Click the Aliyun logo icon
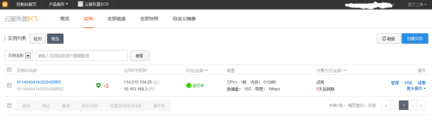This screenshot has height=121, width=432. (5, 4)
